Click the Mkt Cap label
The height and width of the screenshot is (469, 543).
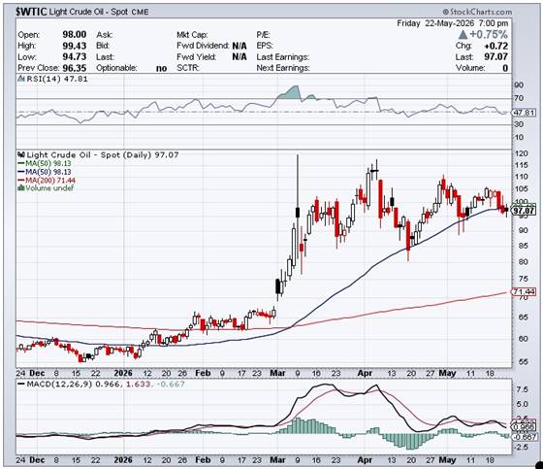coord(192,35)
